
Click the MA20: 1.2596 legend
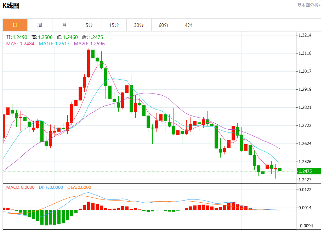[x=89, y=44]
